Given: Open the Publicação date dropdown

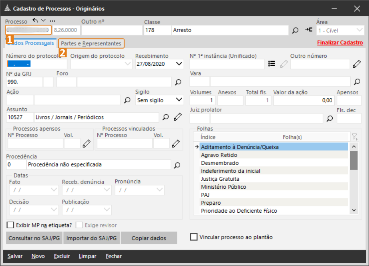Looking at the screenshot, I should click(107, 209).
